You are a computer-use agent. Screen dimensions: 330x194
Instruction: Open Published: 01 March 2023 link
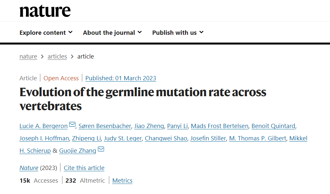point(121,78)
